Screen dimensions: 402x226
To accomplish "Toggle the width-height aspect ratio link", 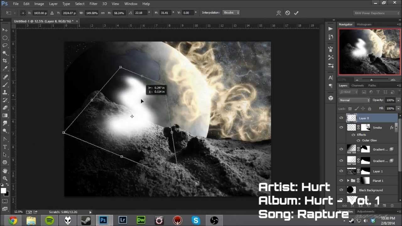I will click(x=103, y=13).
